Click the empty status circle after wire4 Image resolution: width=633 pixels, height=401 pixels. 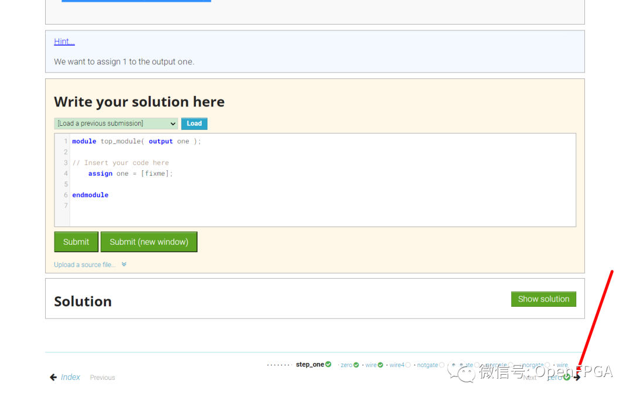(x=408, y=365)
